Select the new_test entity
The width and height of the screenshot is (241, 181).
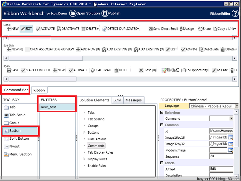coord(58,107)
